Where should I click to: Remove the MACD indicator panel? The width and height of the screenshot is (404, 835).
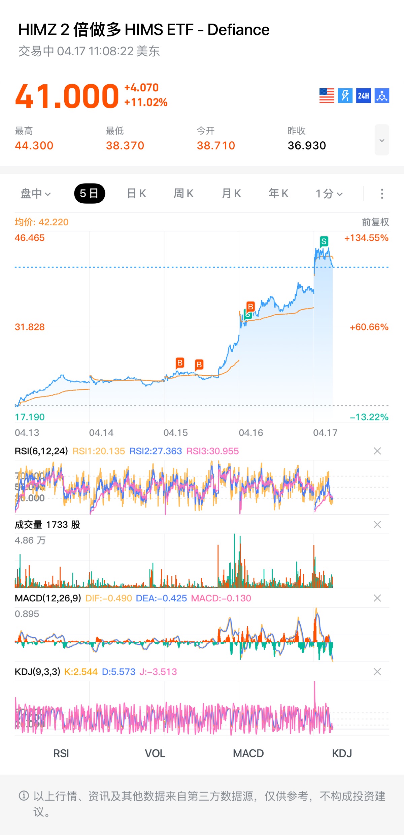pyautogui.click(x=377, y=598)
